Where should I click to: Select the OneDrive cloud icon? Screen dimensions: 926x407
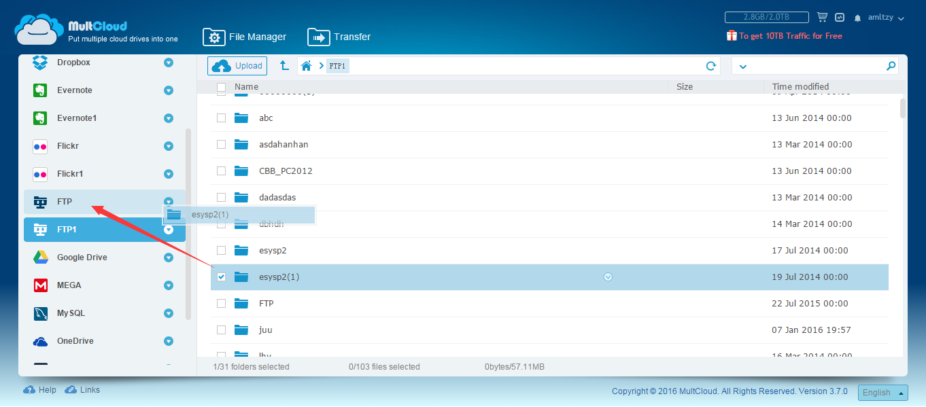point(40,341)
